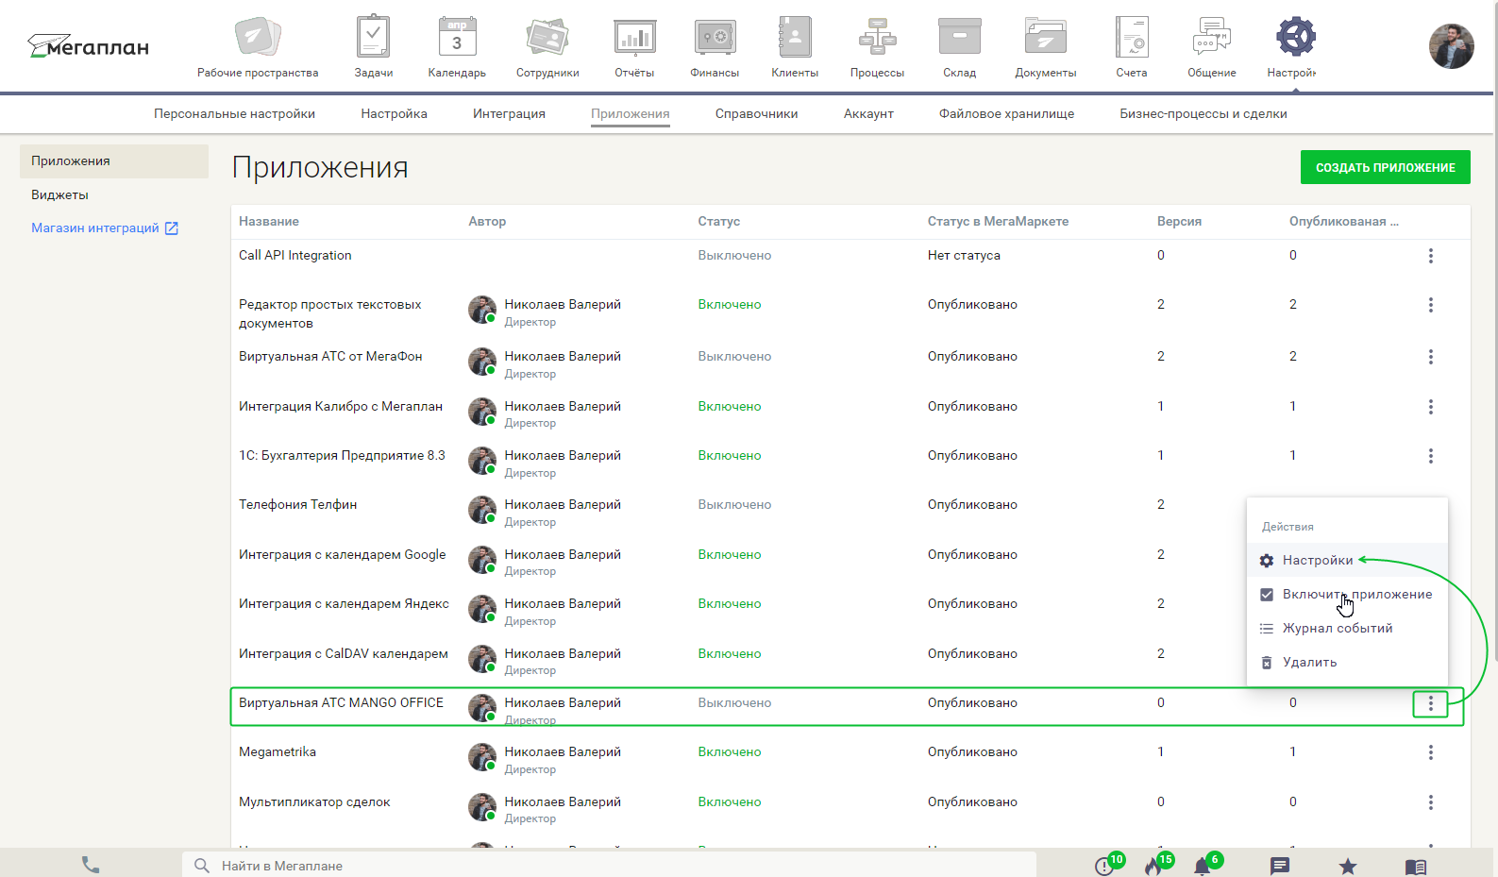Open actions menu for 1С: Бухгалтерия Предприятие 8.3
This screenshot has height=877, width=1498.
1431,456
